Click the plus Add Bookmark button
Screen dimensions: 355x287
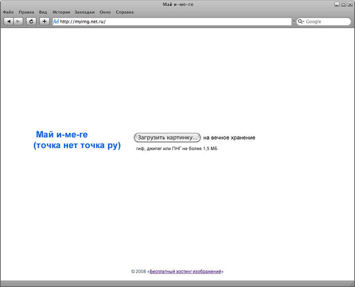[x=45, y=21]
